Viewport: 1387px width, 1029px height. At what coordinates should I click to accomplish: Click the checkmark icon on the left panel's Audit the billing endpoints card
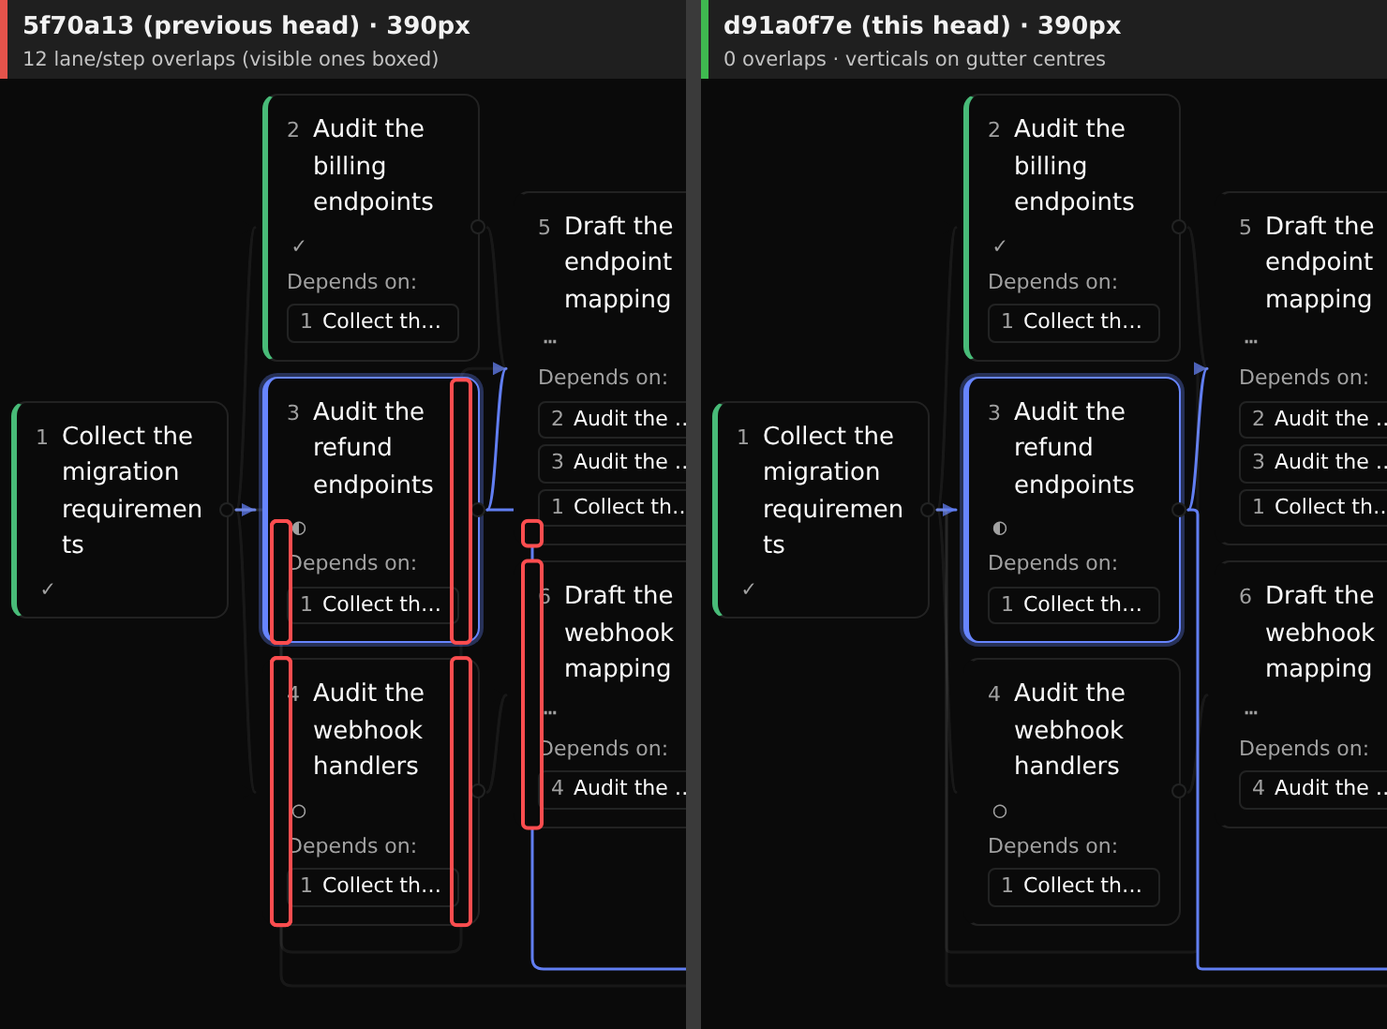coord(298,246)
